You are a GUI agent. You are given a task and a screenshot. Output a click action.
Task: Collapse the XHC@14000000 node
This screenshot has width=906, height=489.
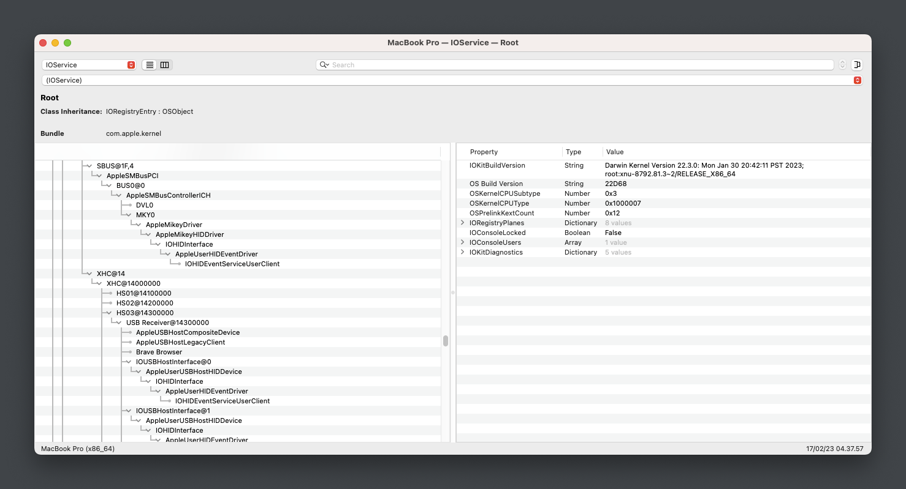pos(99,283)
